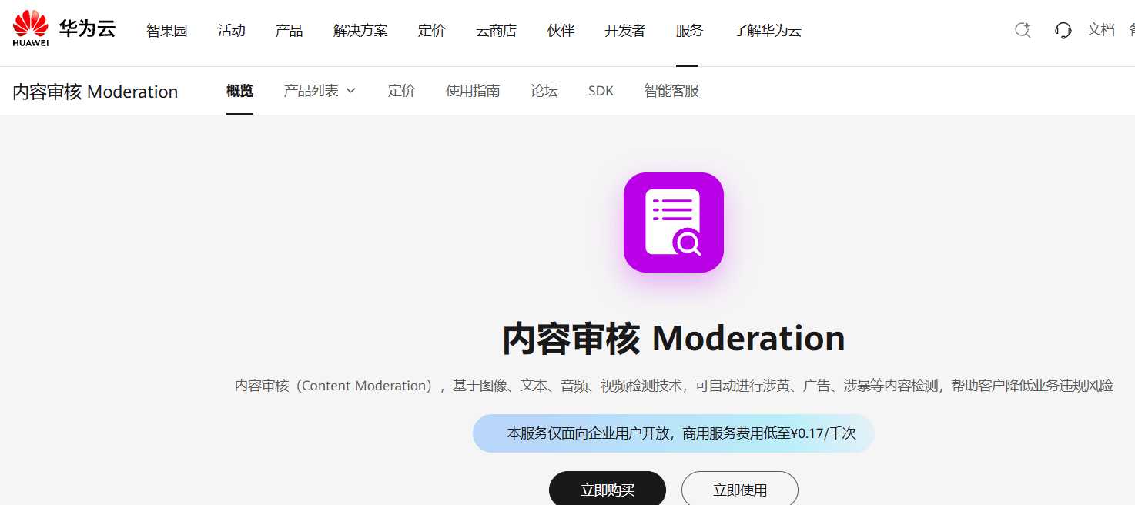Open the headset customer support icon
Screen dimensions: 1135x505
[x=1063, y=30]
